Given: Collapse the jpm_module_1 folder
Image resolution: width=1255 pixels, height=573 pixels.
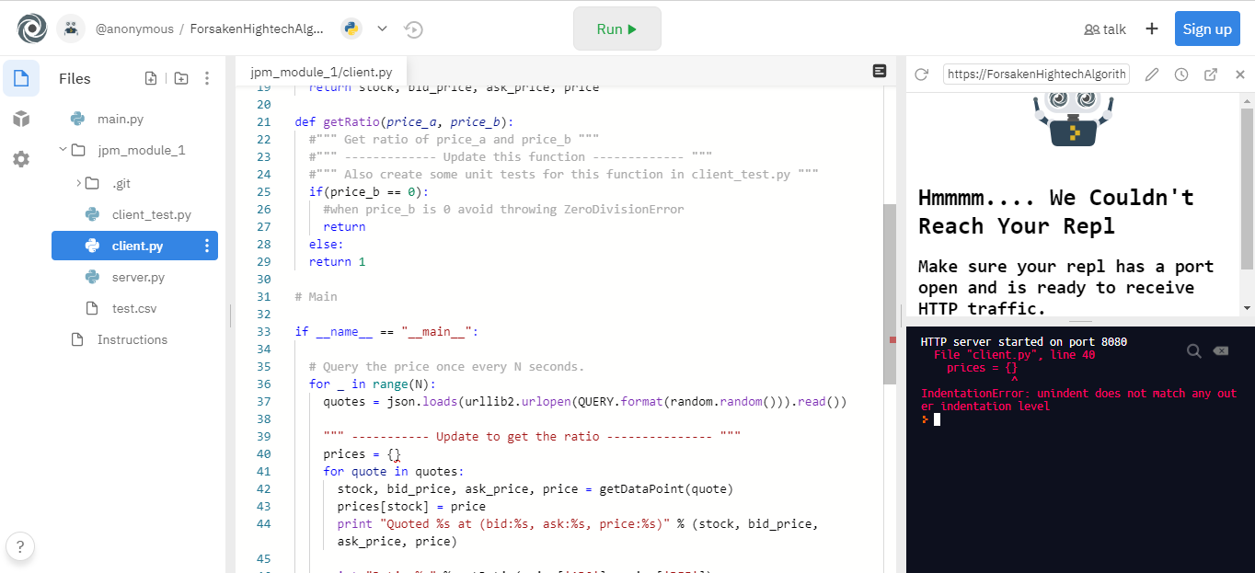Looking at the screenshot, I should (63, 150).
